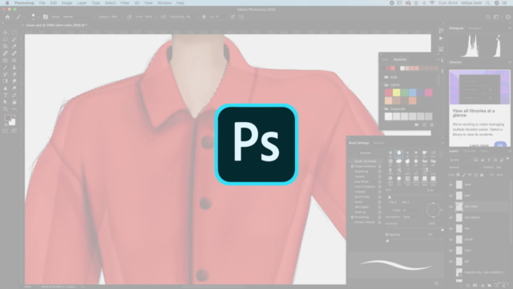Hide the shirt color layer
The width and height of the screenshot is (513, 289).
450,207
